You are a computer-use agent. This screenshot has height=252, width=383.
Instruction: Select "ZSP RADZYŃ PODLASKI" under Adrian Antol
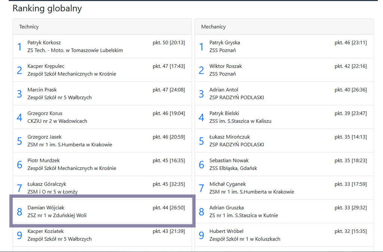coord(237,97)
